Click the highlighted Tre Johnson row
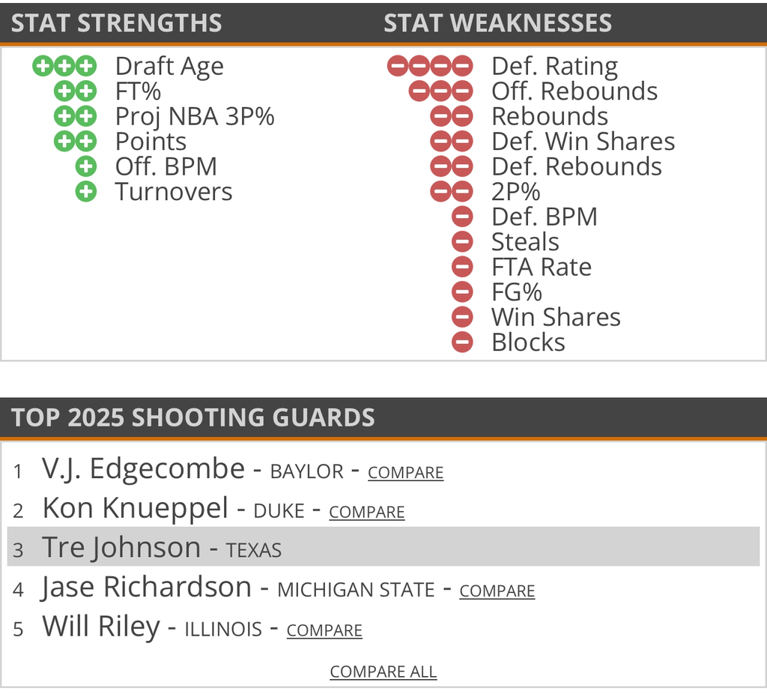Viewport: 767px width, 700px height. 383,548
